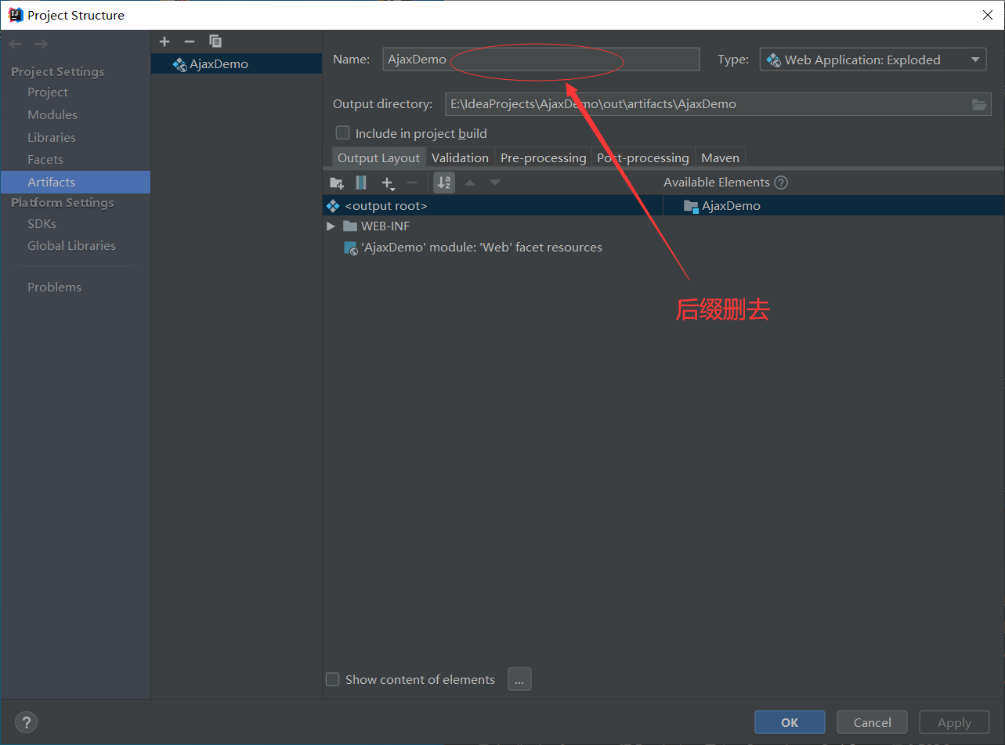Confirm with OK button
The image size is (1005, 745).
pyautogui.click(x=790, y=722)
